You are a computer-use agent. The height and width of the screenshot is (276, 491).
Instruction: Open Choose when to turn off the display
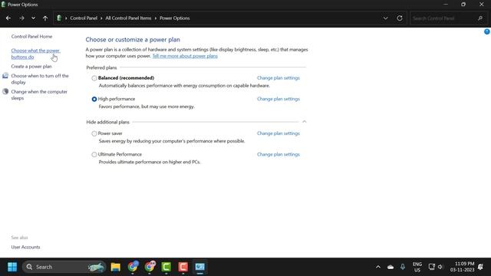[40, 79]
